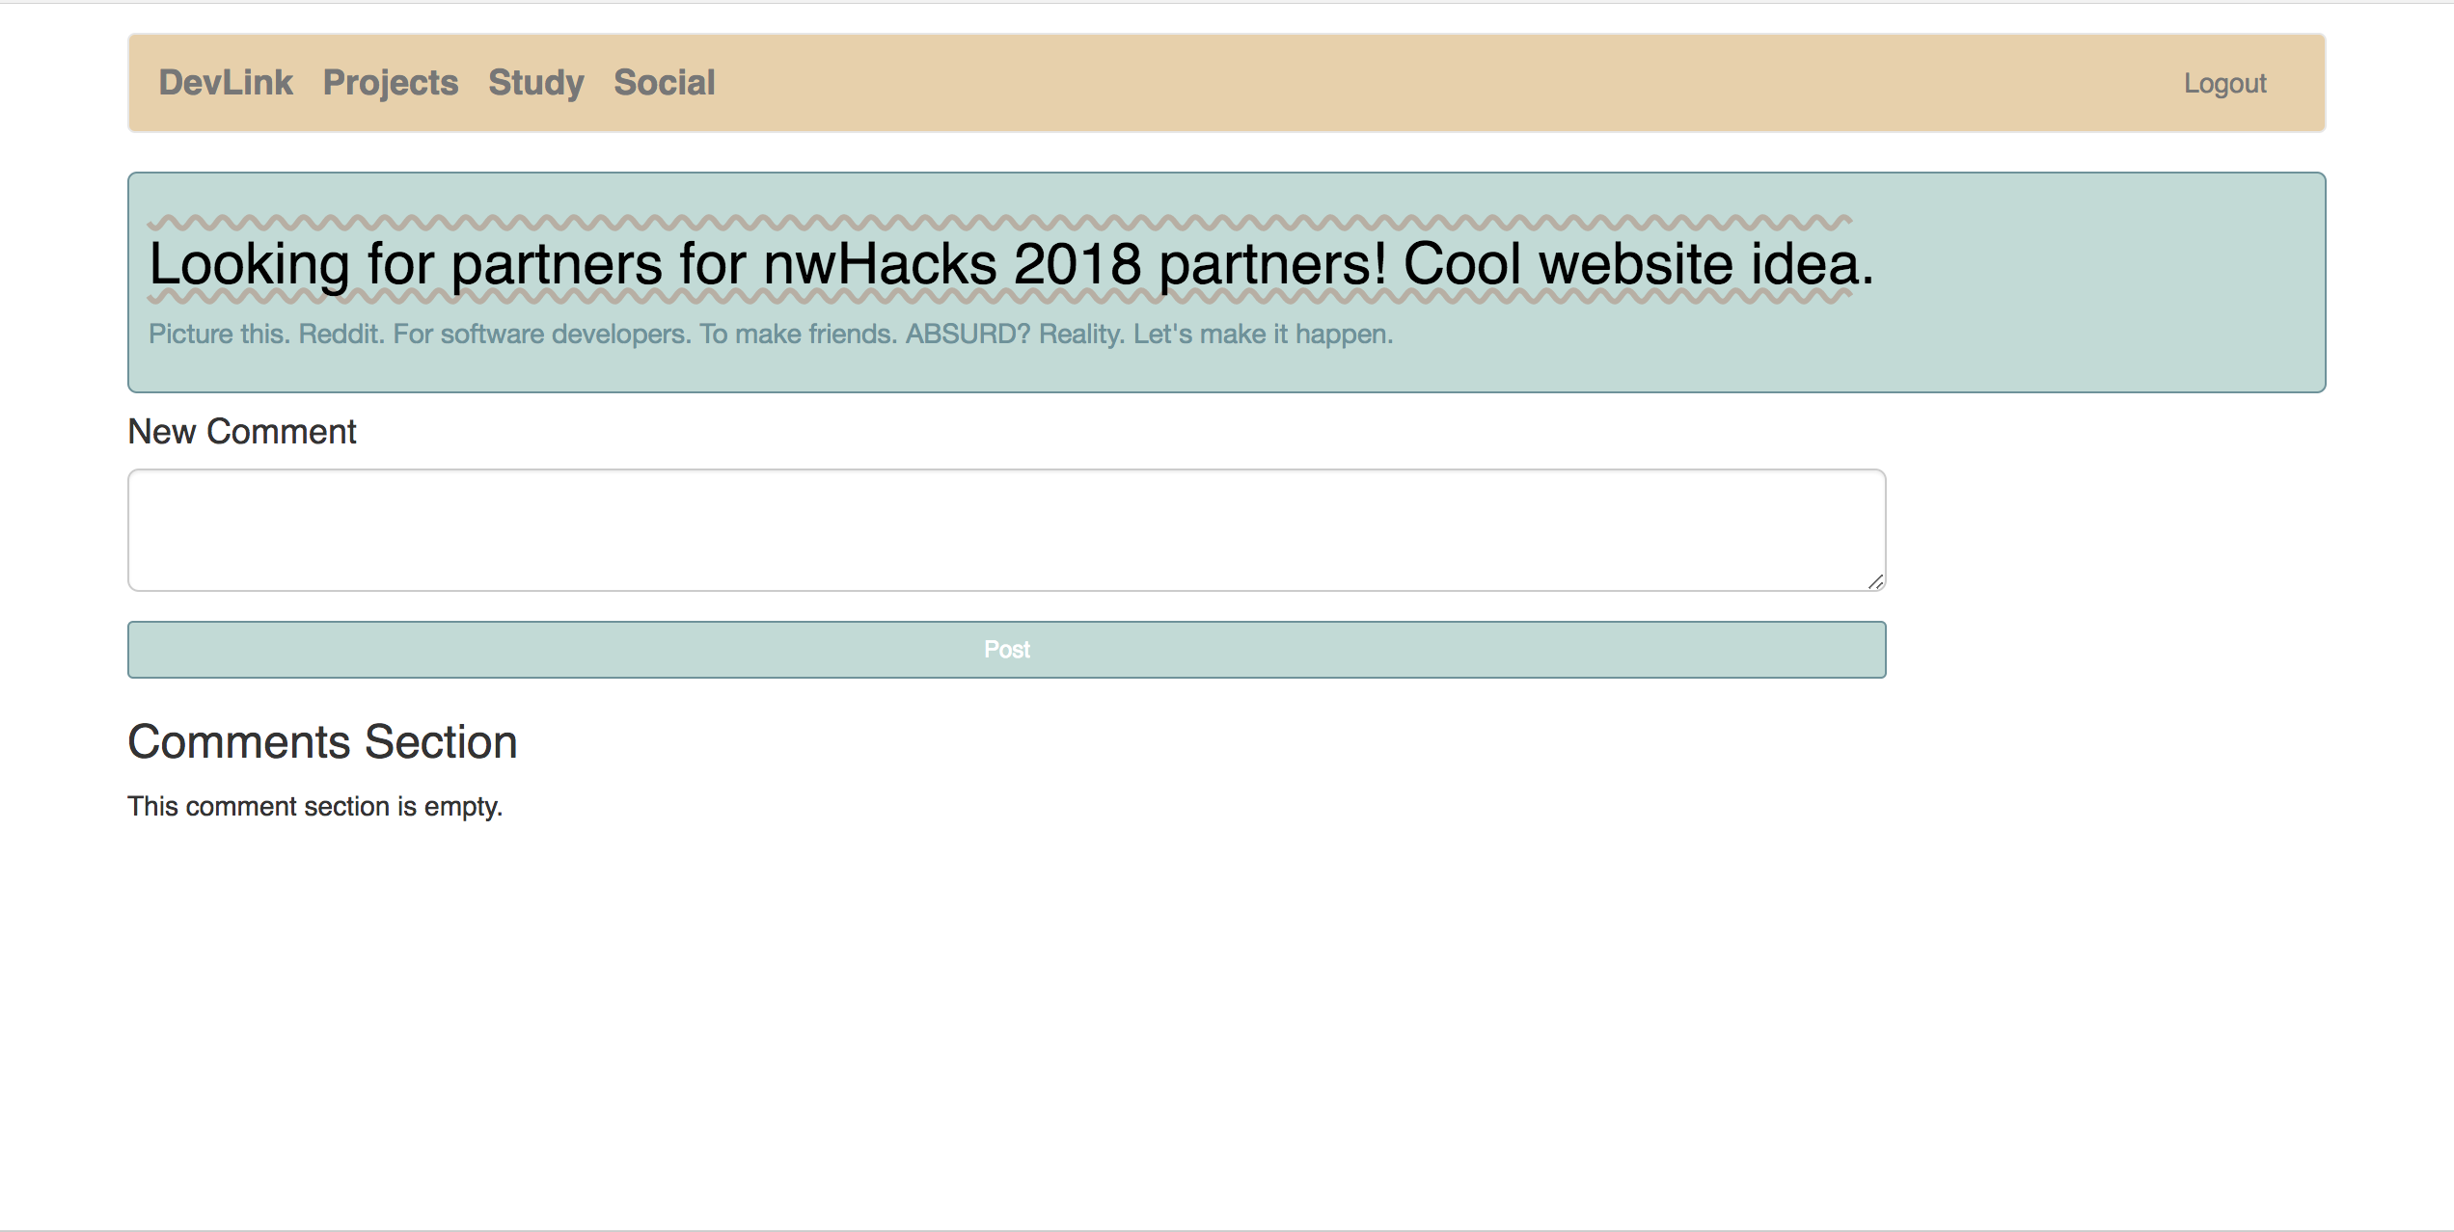Switch to the Social page
2454x1232 pixels.
[x=665, y=83]
